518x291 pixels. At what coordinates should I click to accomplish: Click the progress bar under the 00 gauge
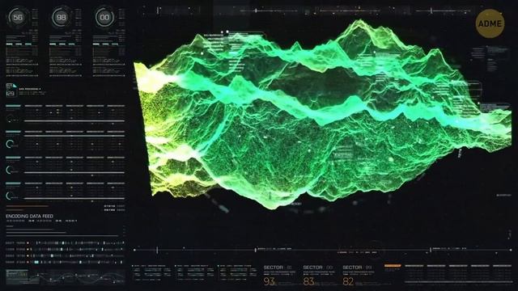point(105,44)
